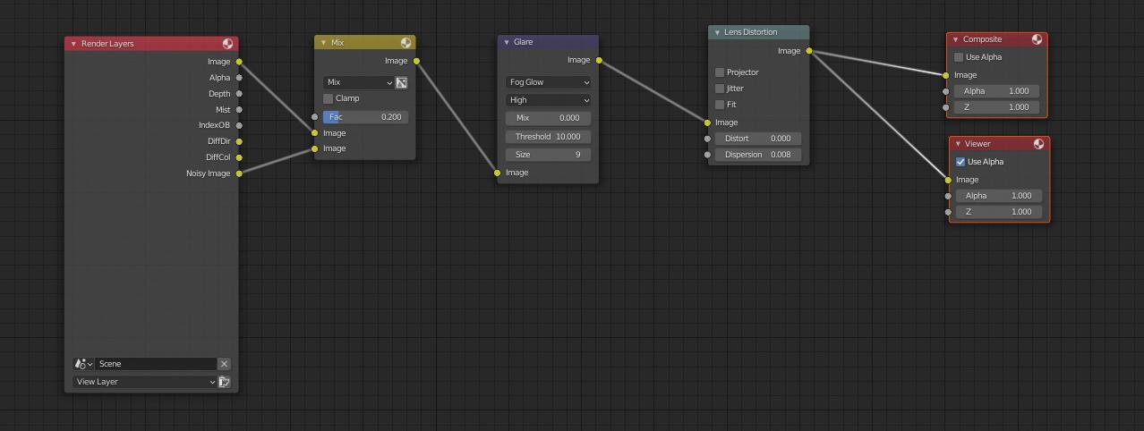Screen dimensions: 1144x431
Task: Click the Fac slider in Mix node
Action: 365,117
